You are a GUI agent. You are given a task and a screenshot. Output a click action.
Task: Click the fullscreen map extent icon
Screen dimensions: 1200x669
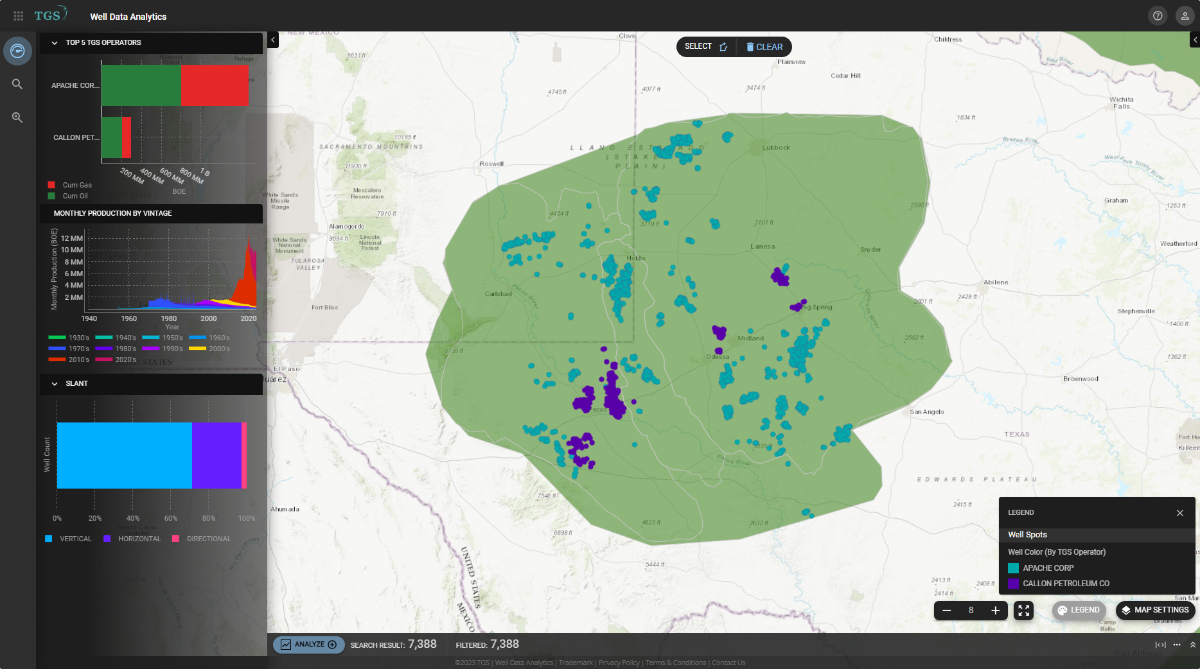(x=1023, y=610)
